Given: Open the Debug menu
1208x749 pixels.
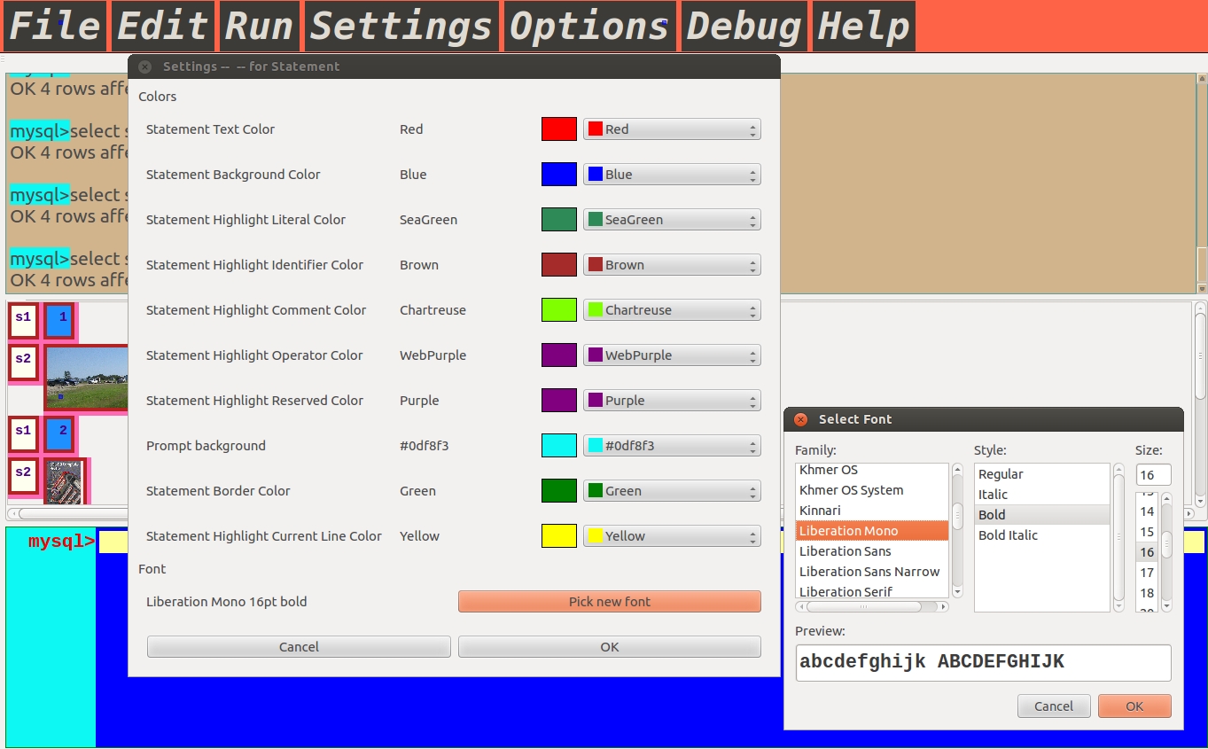Looking at the screenshot, I should [x=744, y=26].
